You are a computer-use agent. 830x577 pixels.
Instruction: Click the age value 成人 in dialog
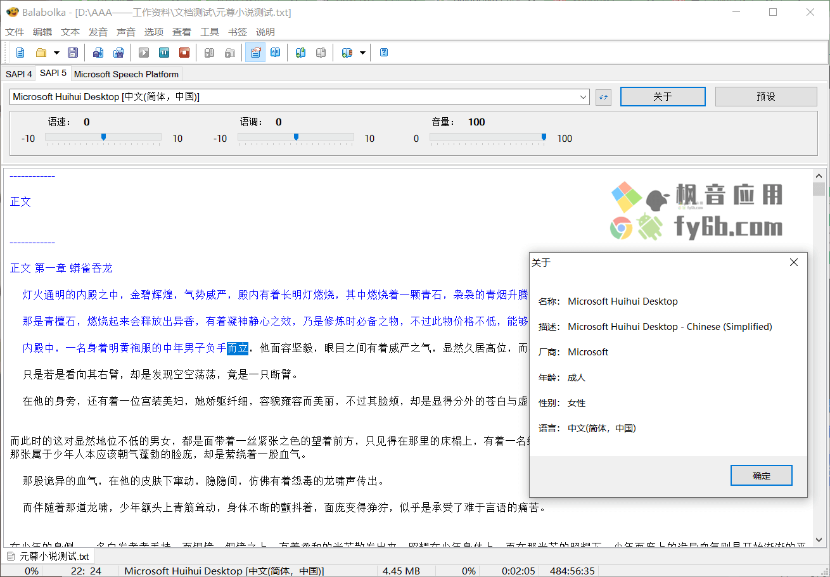point(577,377)
